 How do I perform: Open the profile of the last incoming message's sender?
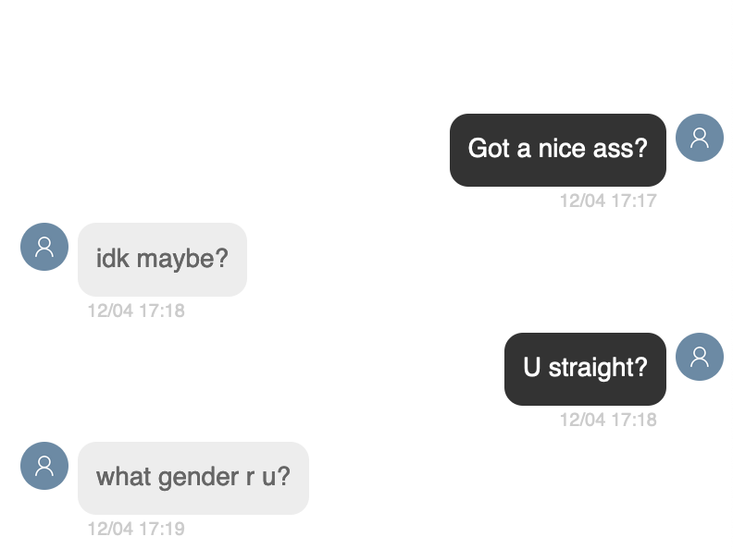pyautogui.click(x=44, y=466)
